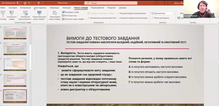Image resolution: width=219 pixels, height=106 pixels.
Task: Switch to the Анімація tab
Action: pyautogui.click(x=67, y=8)
